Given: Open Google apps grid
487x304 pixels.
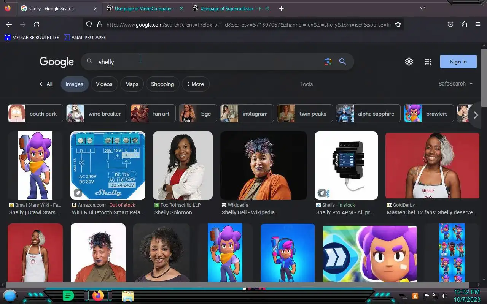Looking at the screenshot, I should (428, 62).
